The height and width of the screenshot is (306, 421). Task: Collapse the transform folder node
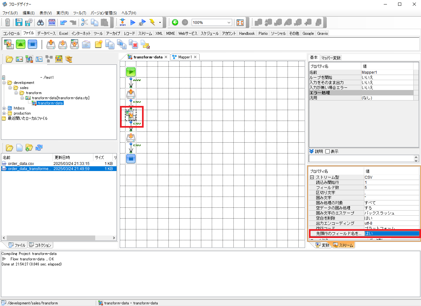[x=16, y=93]
